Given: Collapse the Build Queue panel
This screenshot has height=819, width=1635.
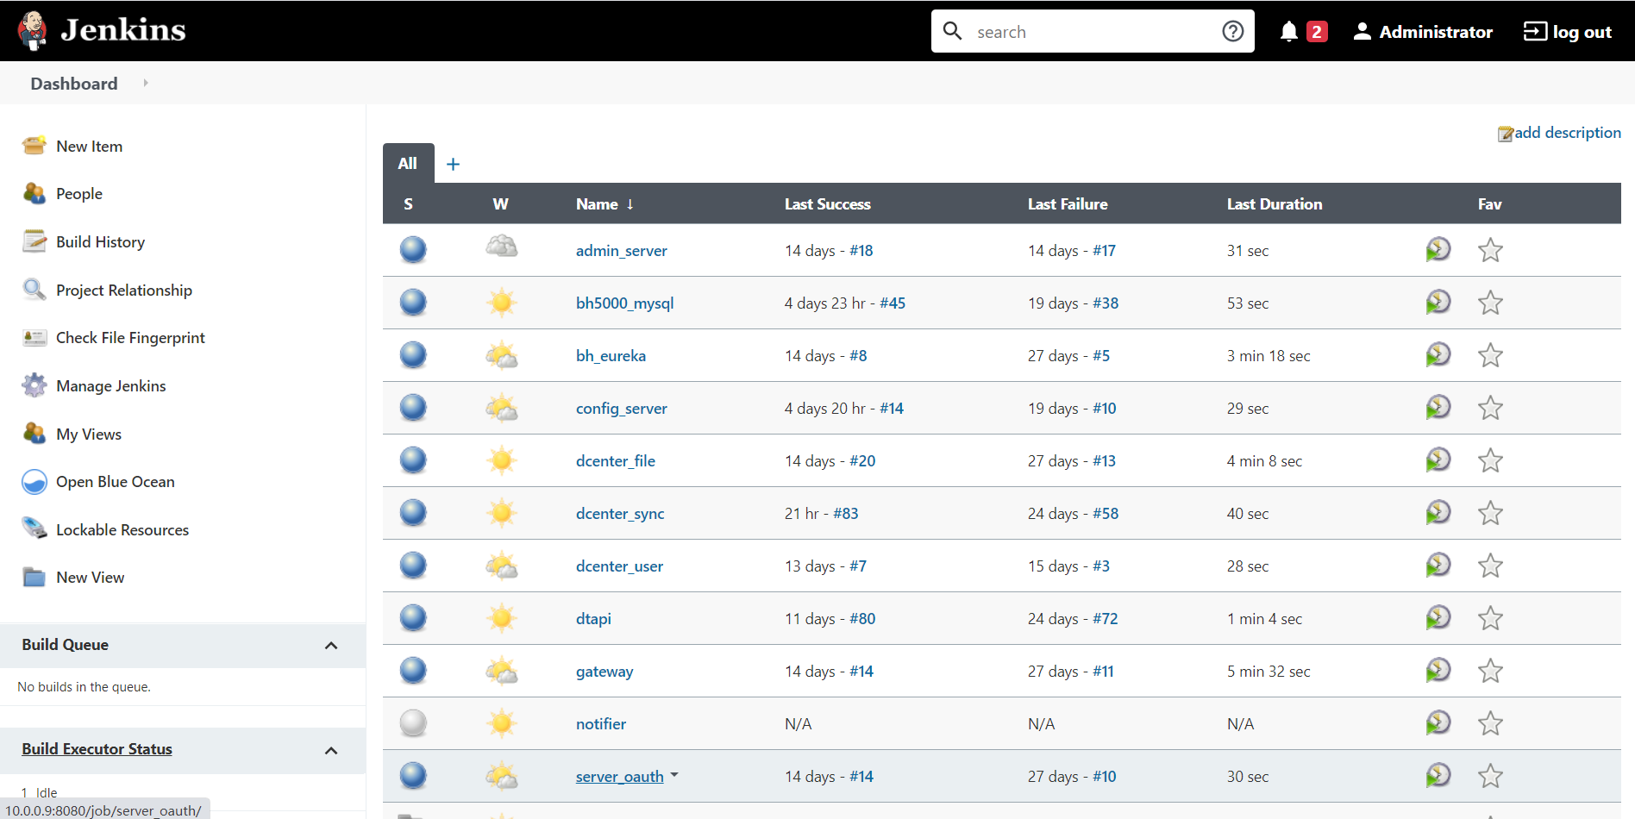Looking at the screenshot, I should [x=331, y=646].
